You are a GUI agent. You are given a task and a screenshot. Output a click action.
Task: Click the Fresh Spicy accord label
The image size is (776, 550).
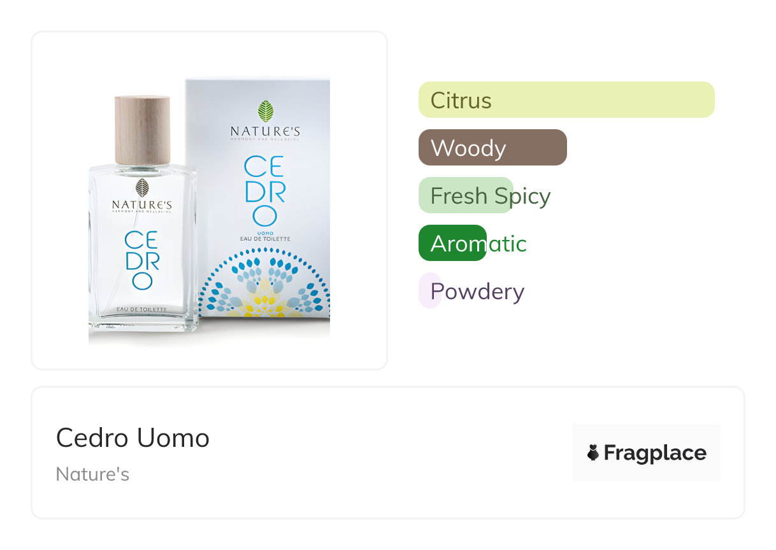point(490,195)
